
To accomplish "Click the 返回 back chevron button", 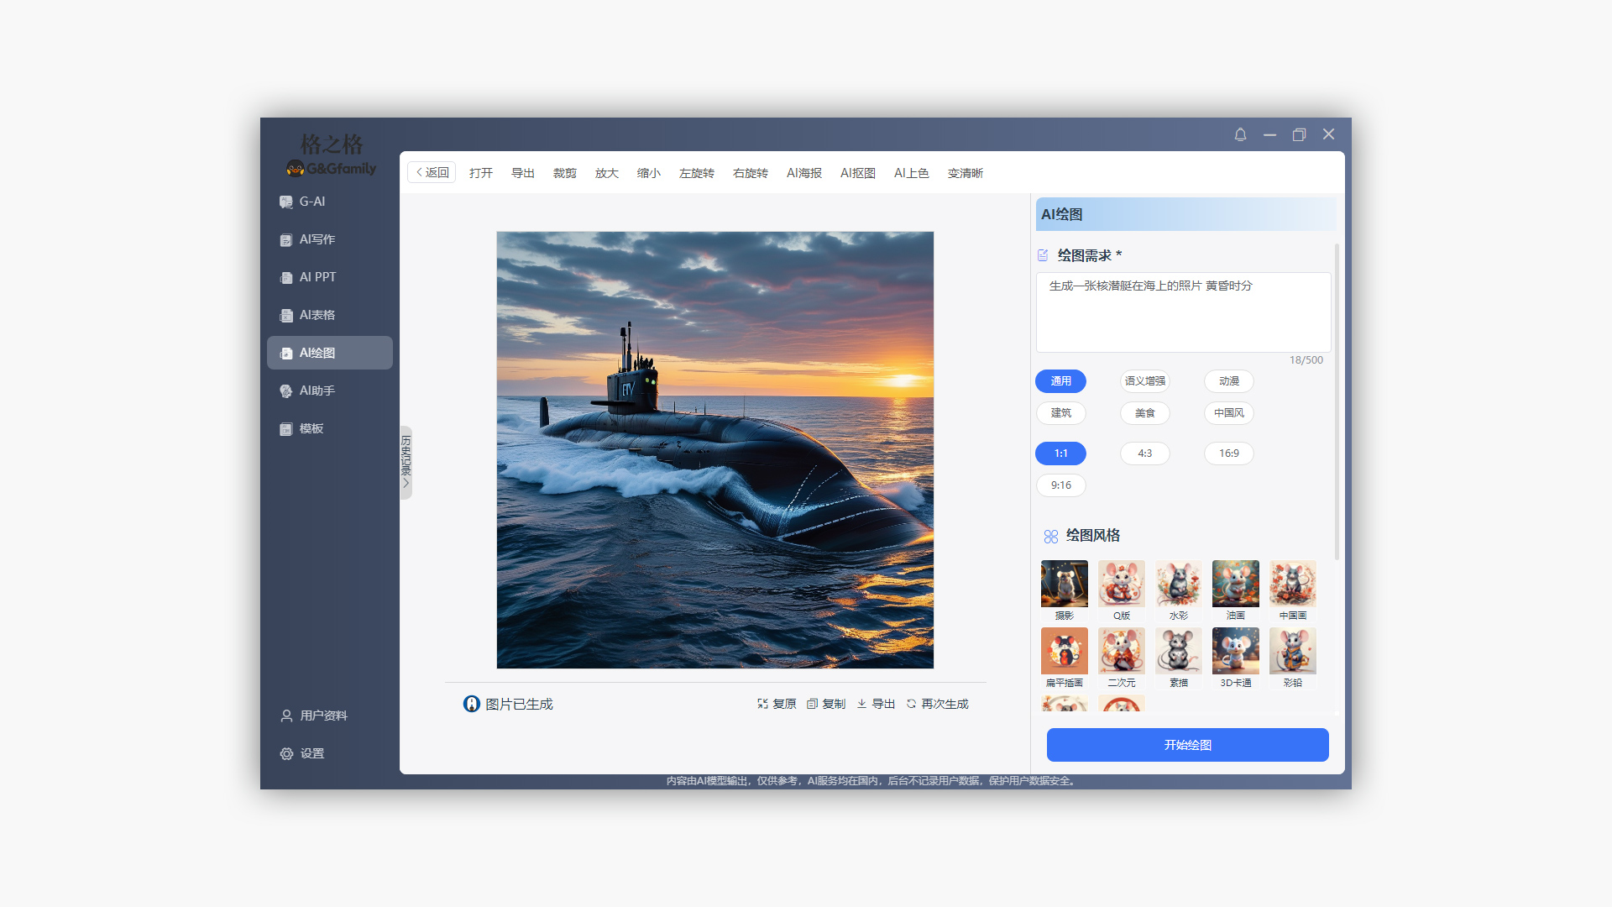I will click(432, 172).
